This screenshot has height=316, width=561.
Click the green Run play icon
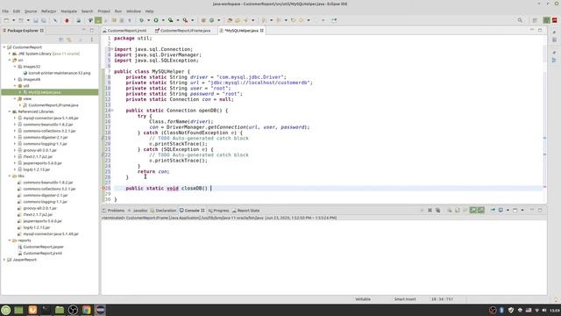(156, 20)
